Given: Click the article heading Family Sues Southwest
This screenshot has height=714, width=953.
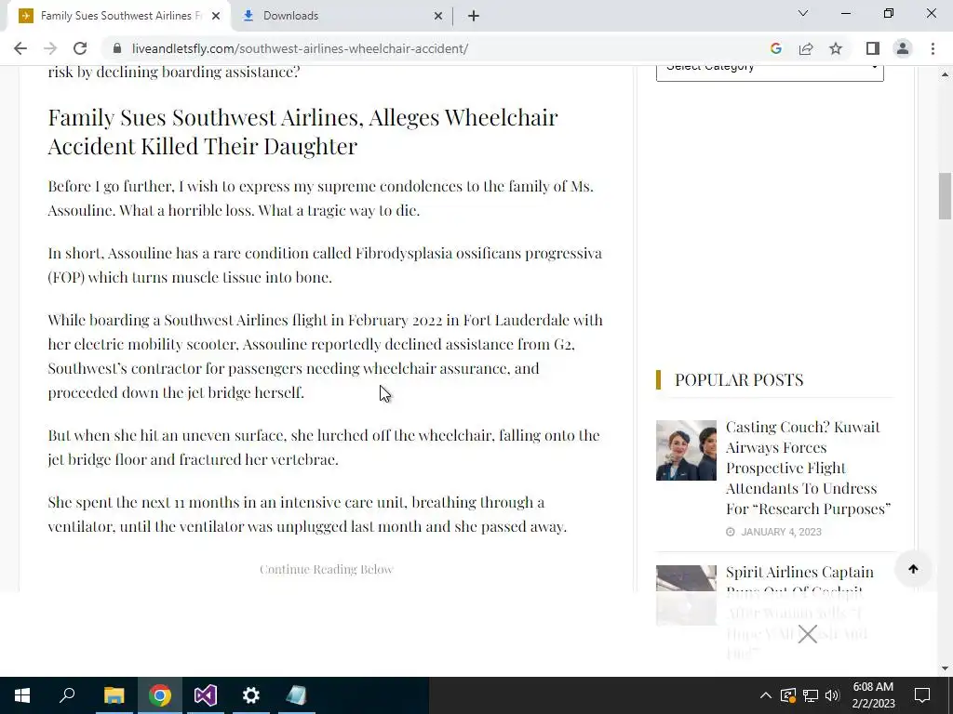Looking at the screenshot, I should coord(302,131).
